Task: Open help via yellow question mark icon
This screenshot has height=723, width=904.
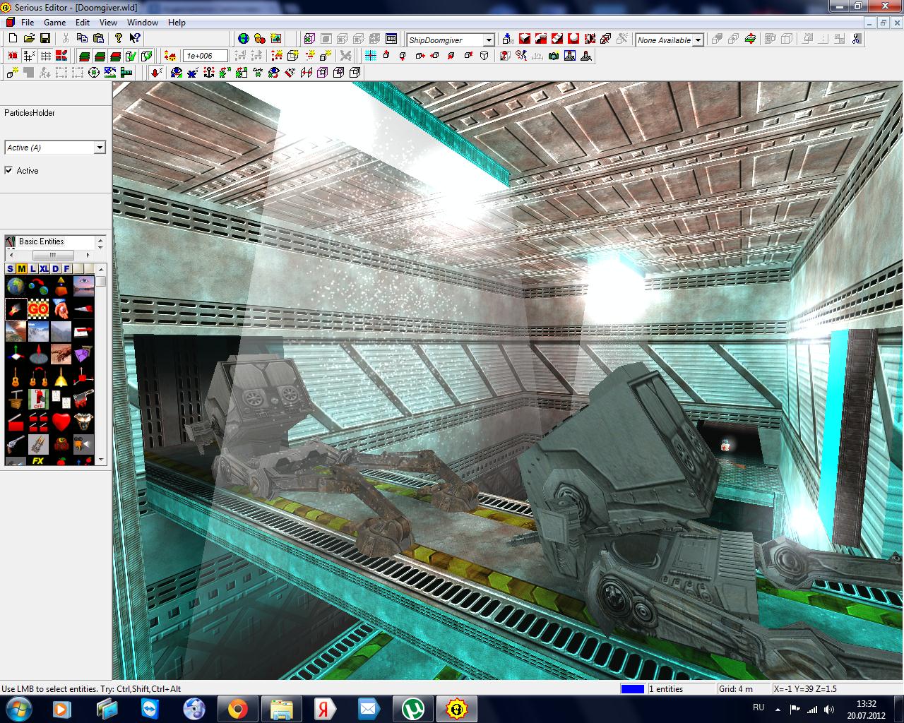Action: click(x=119, y=38)
